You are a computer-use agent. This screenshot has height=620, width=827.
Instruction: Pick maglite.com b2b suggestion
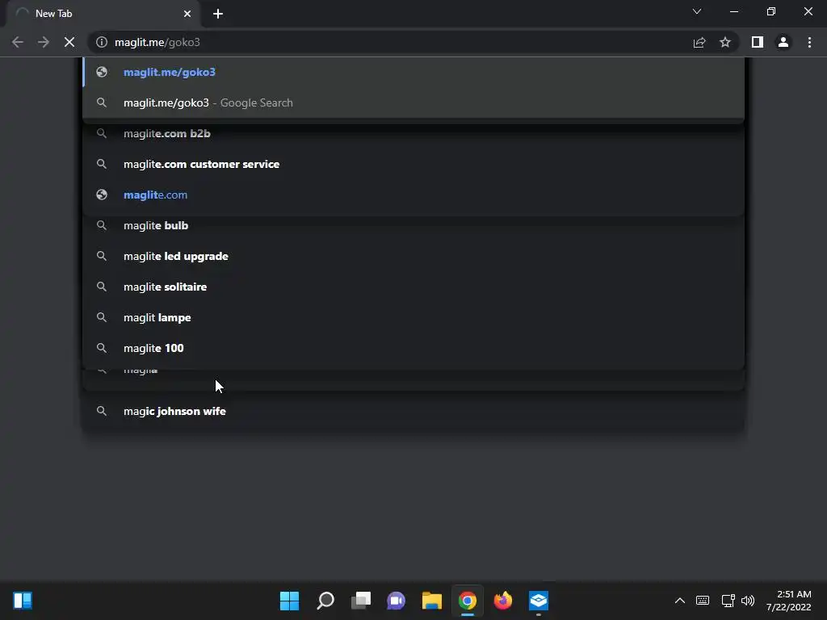[x=413, y=134]
